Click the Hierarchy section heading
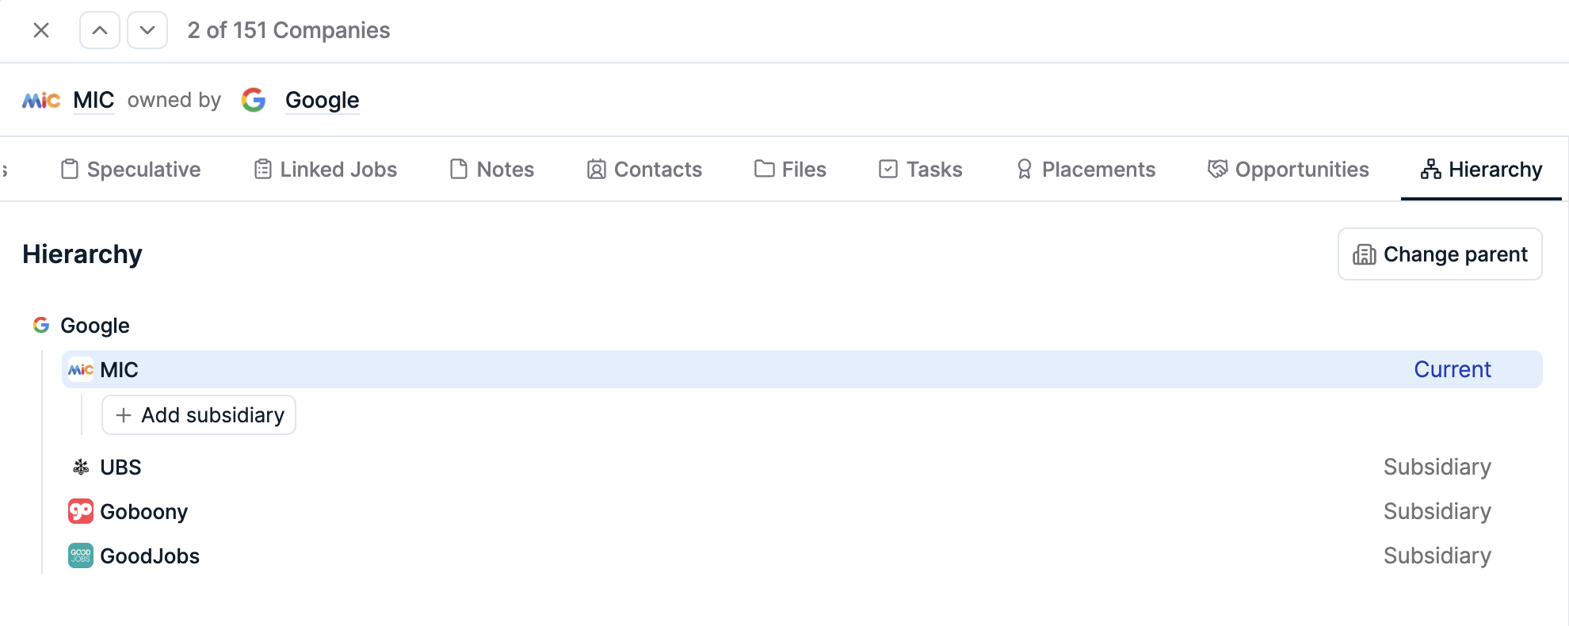Screen dimensions: 1569x626 pos(82,254)
